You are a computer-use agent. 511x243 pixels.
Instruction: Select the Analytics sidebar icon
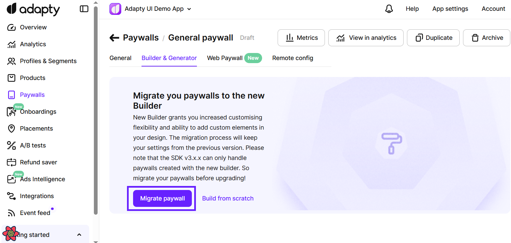(x=11, y=44)
